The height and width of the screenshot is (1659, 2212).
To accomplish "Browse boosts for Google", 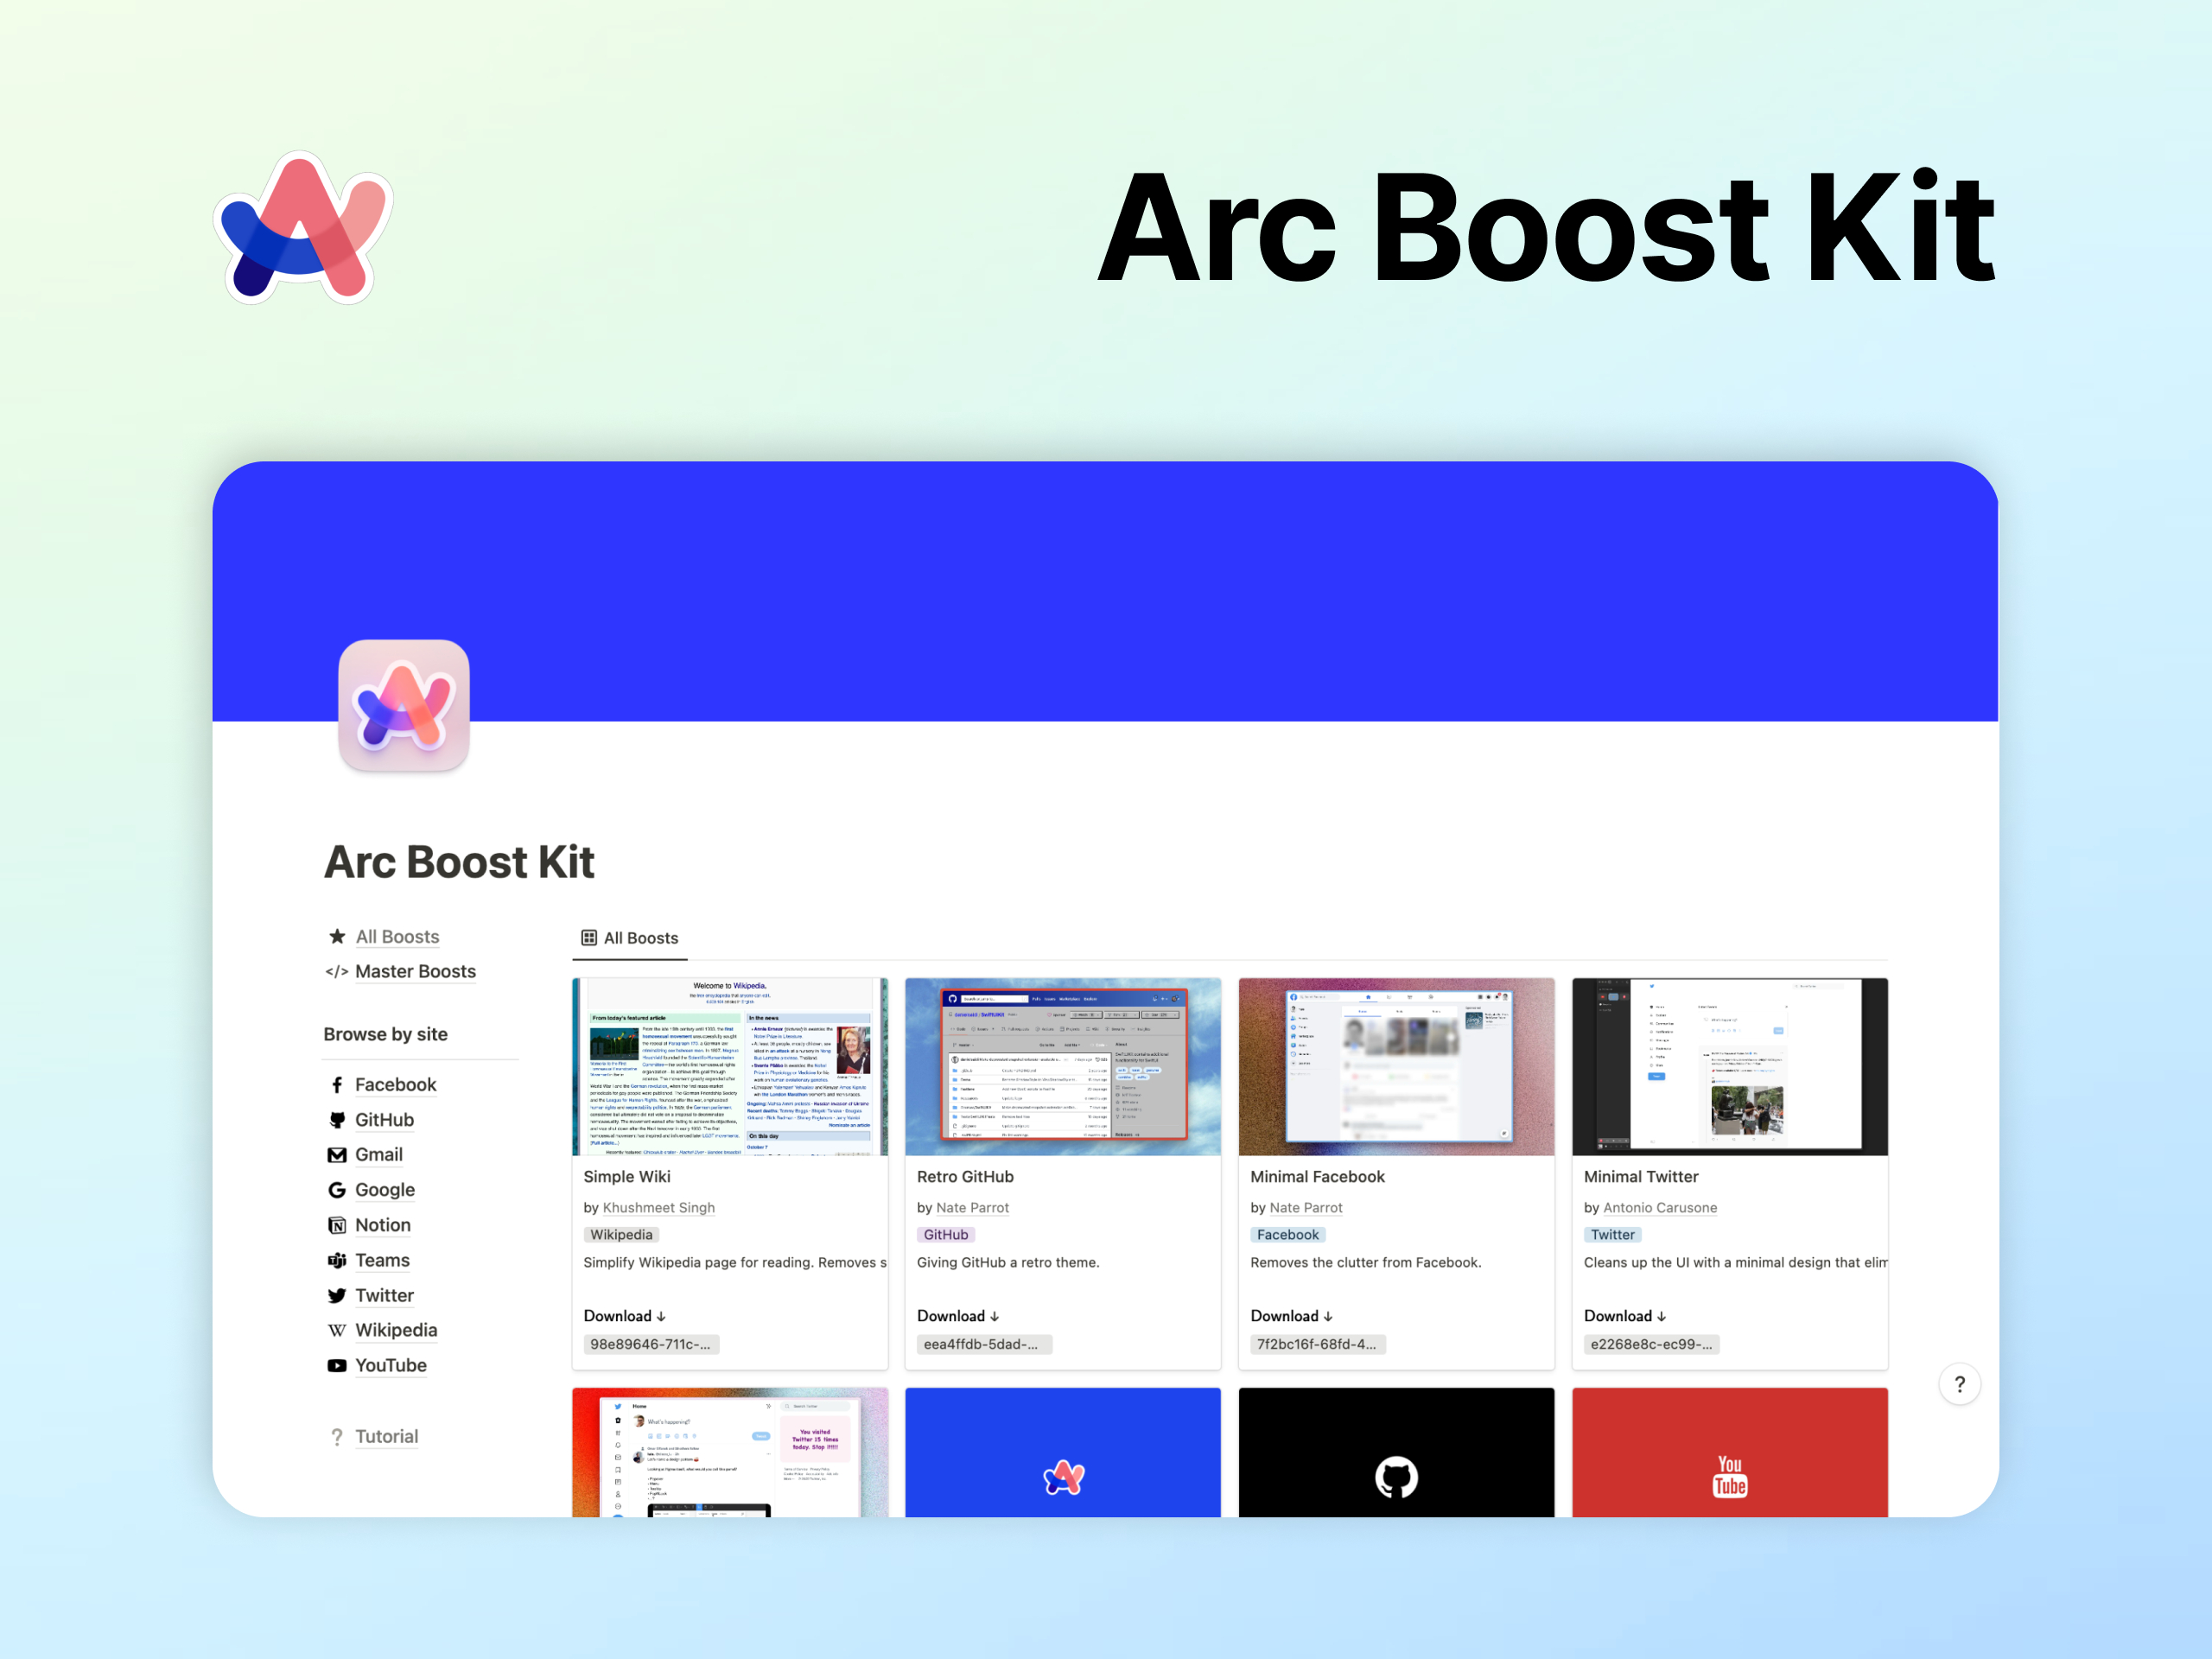I will click(385, 1190).
